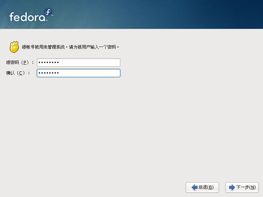Click the Fedora logo in the header
Screen dimensions: 263x197
pos(31,15)
